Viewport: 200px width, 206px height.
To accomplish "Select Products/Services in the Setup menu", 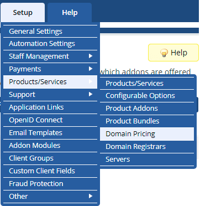I will point(50,82).
